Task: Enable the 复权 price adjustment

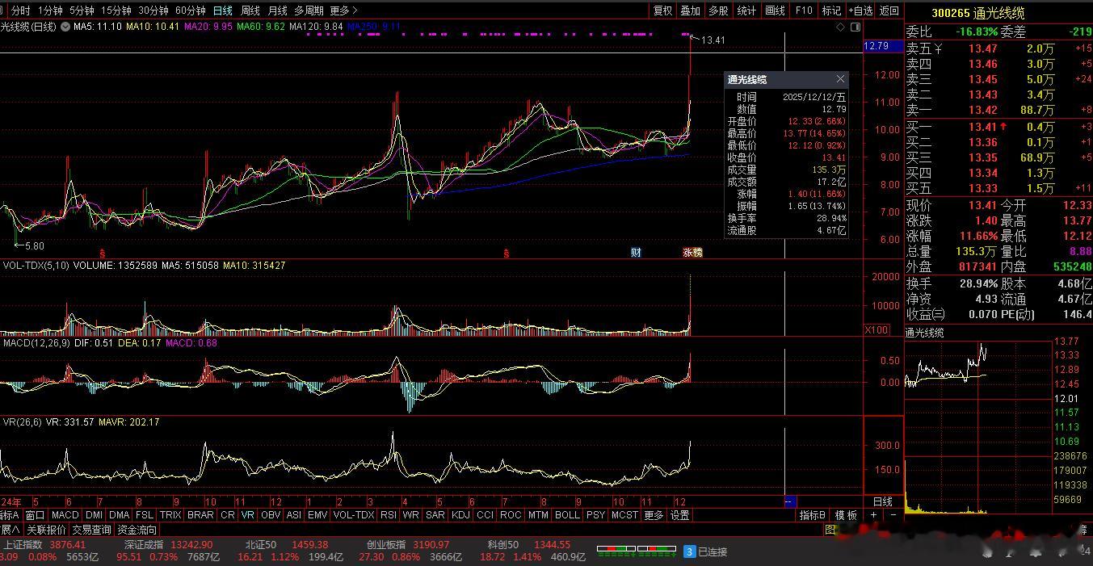Action: 662,10
